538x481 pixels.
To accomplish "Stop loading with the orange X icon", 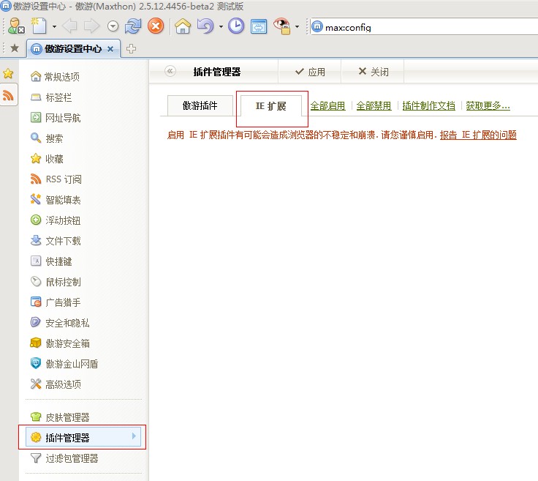I will tap(156, 26).
